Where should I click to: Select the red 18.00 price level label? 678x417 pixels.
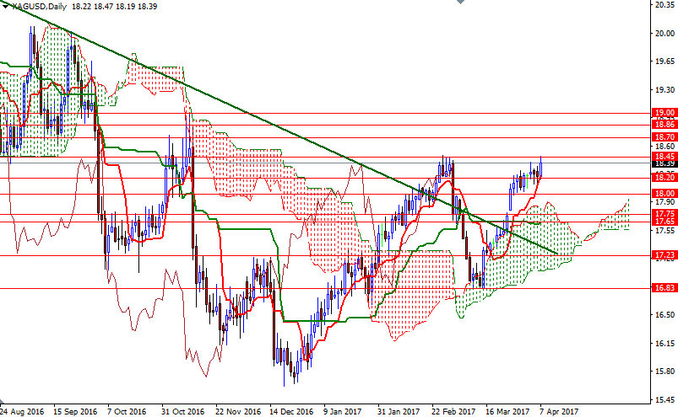[664, 194]
